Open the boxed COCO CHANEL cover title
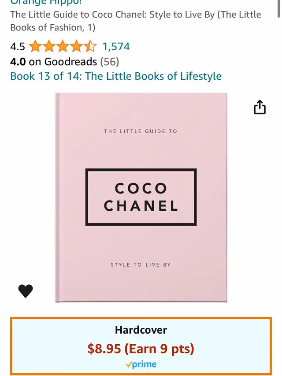Image resolution: width=282 pixels, height=376 pixels. pos(141,197)
